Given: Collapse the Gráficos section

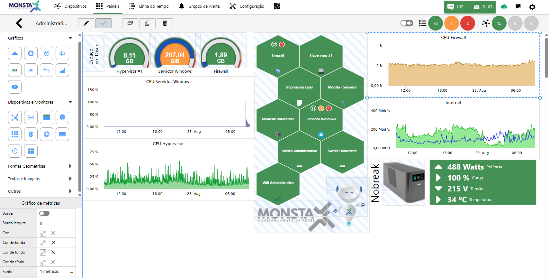Looking at the screenshot, I should 70,38.
